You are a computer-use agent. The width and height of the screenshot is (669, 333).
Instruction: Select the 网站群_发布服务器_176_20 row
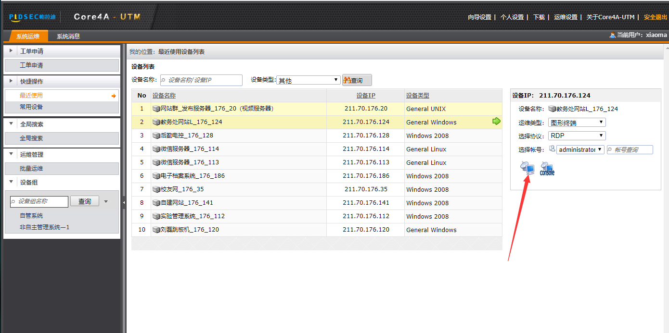pyautogui.click(x=317, y=109)
